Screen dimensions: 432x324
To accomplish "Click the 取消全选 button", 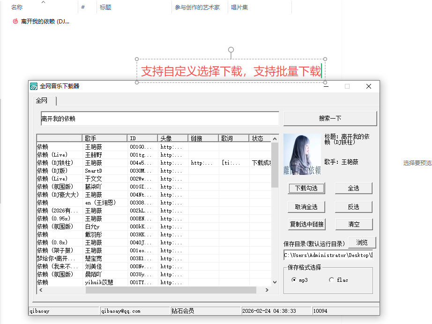I will [306, 207].
